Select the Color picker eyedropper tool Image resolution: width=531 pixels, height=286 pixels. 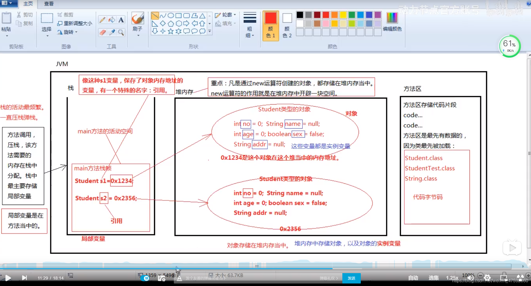pyautogui.click(x=112, y=32)
